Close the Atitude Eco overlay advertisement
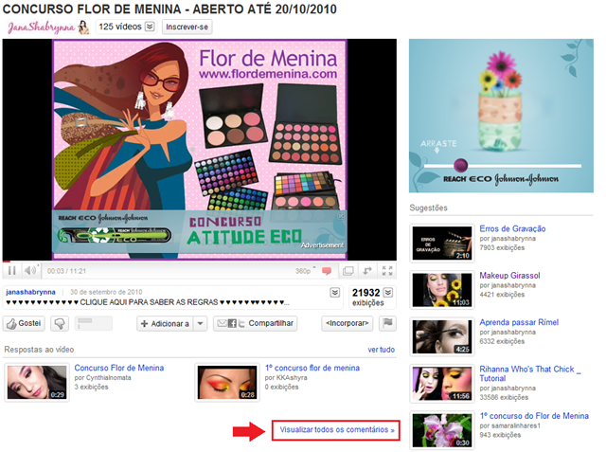The height and width of the screenshot is (452, 606). 341,216
